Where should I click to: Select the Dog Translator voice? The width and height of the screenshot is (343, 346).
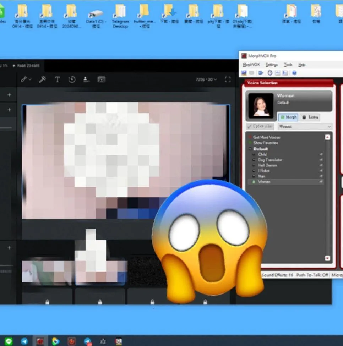[x=270, y=160]
